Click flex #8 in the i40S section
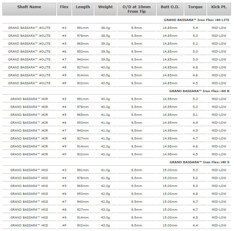 (64, 210)
